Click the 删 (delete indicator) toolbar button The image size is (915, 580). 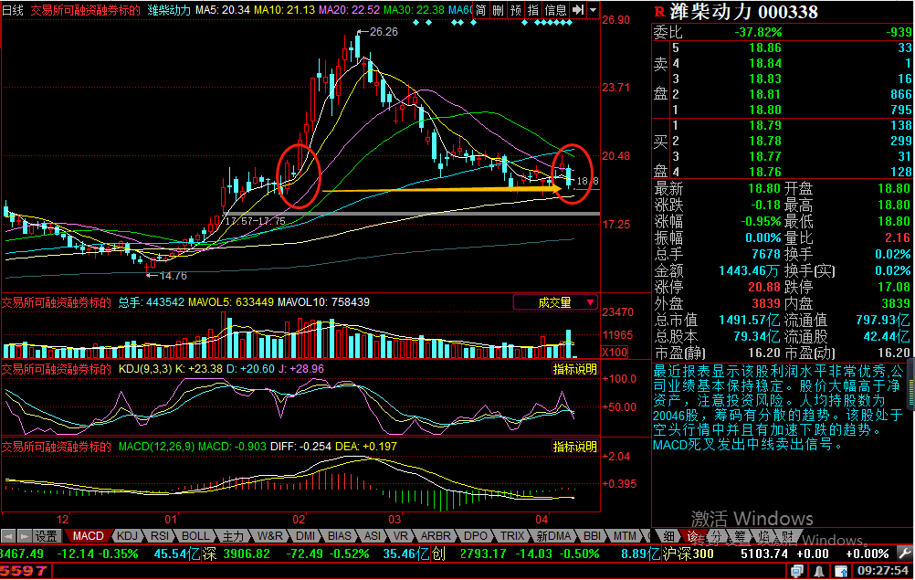pyautogui.click(x=498, y=10)
